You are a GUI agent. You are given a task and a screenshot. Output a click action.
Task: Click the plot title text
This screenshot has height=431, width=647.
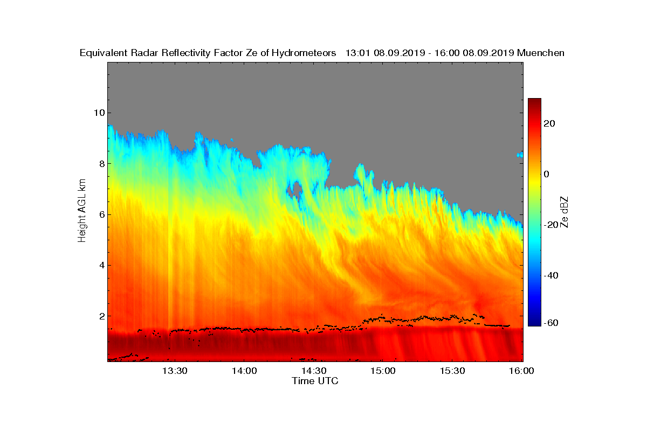[322, 53]
